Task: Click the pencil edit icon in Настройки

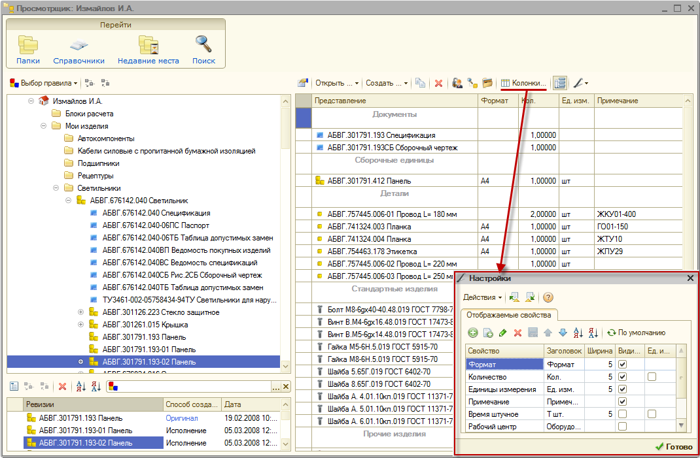Action: (502, 333)
